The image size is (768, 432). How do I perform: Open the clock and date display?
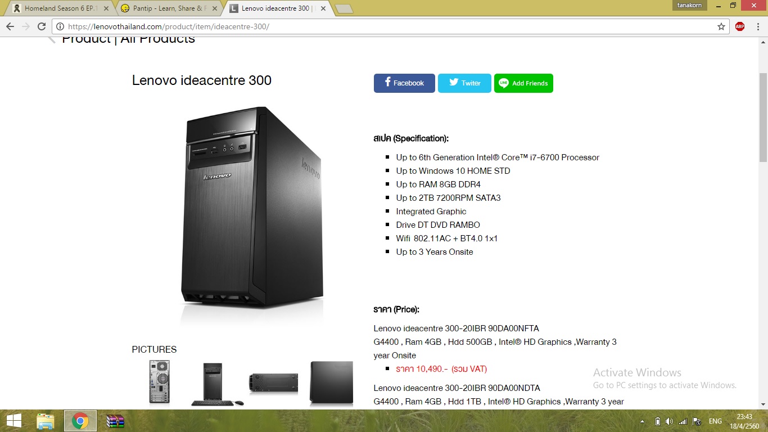tap(744, 421)
